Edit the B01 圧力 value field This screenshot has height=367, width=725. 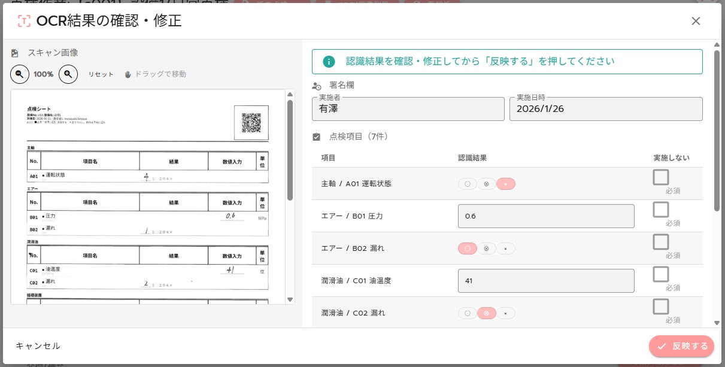point(545,216)
